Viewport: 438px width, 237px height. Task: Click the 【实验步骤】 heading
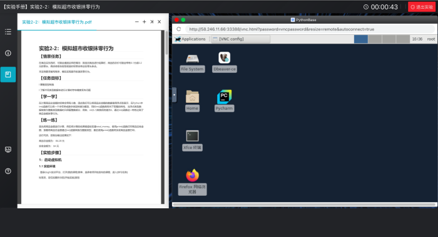pyautogui.click(x=50, y=153)
